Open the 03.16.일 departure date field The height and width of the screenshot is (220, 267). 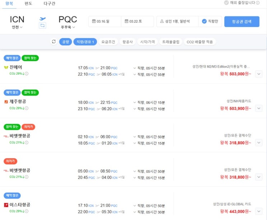tap(105, 22)
